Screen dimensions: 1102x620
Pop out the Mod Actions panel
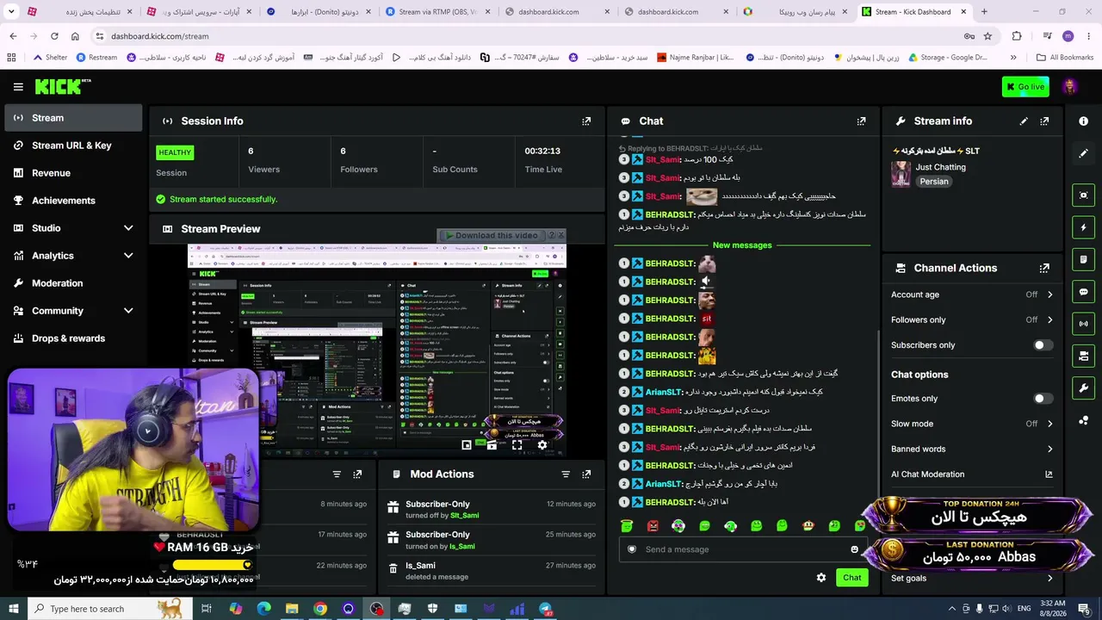pyautogui.click(x=586, y=474)
